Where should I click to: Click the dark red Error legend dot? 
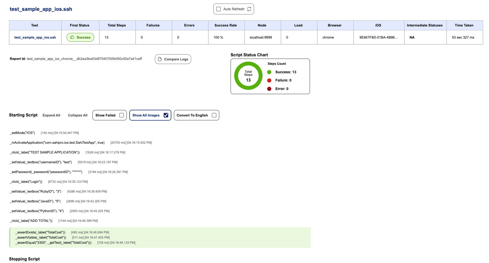pos(269,89)
